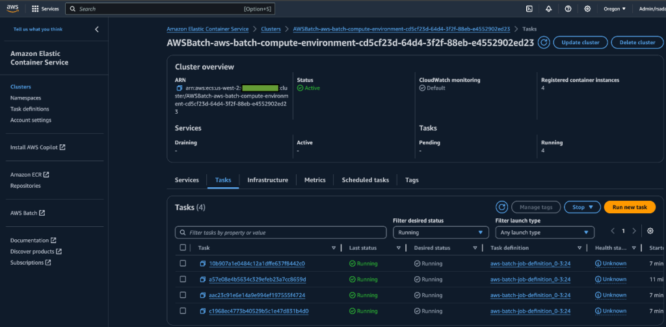This screenshot has width=666, height=327.
Task: Switch to the Infrastructure tab
Action: coord(267,180)
